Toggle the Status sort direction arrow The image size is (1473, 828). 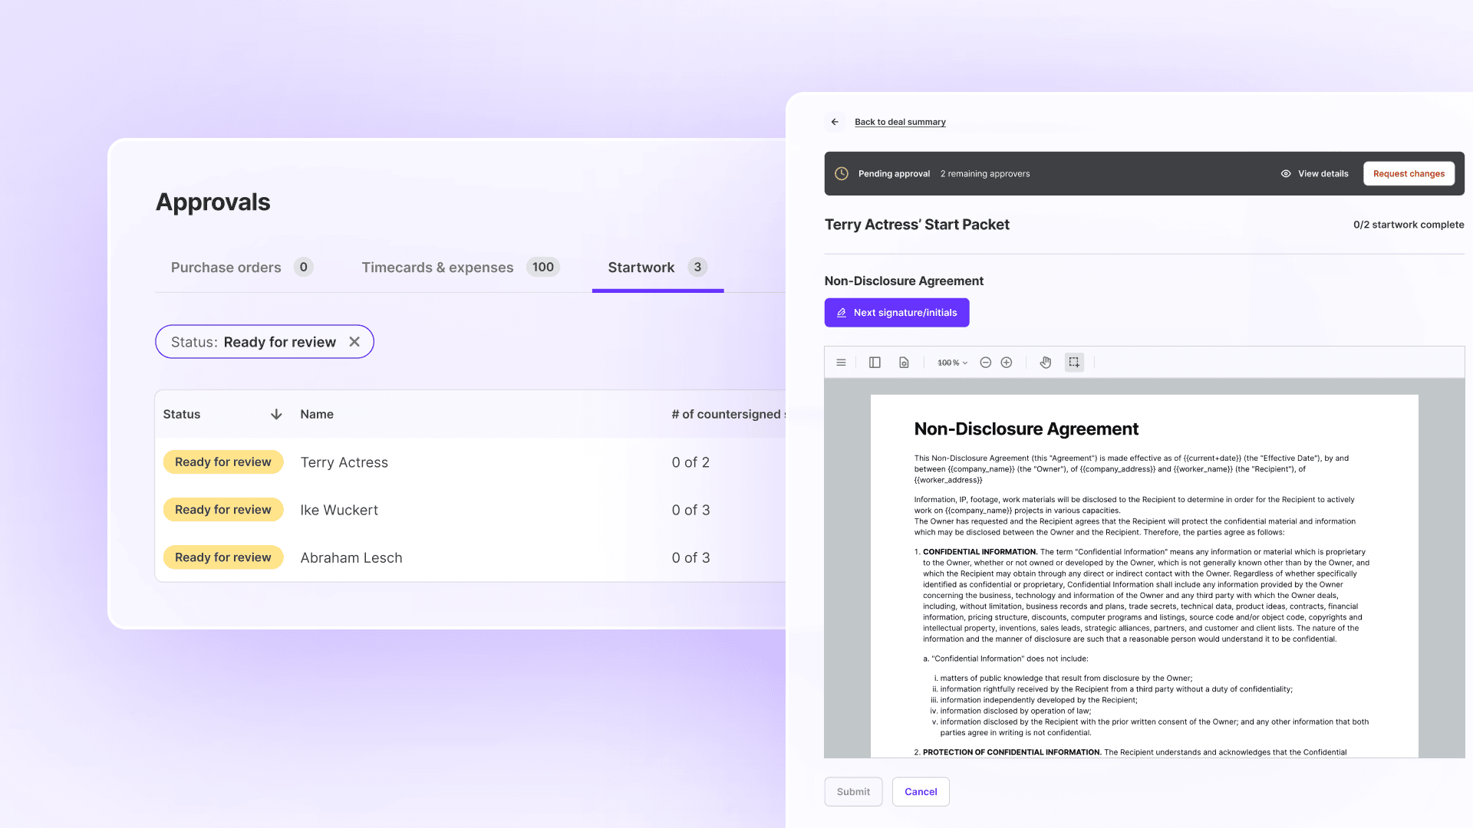pyautogui.click(x=275, y=414)
